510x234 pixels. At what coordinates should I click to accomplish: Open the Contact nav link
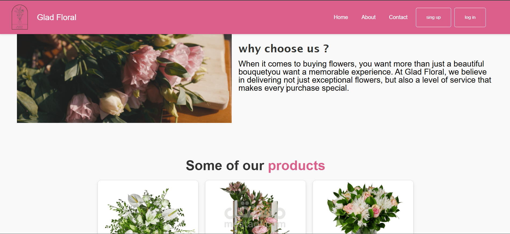[x=398, y=17]
